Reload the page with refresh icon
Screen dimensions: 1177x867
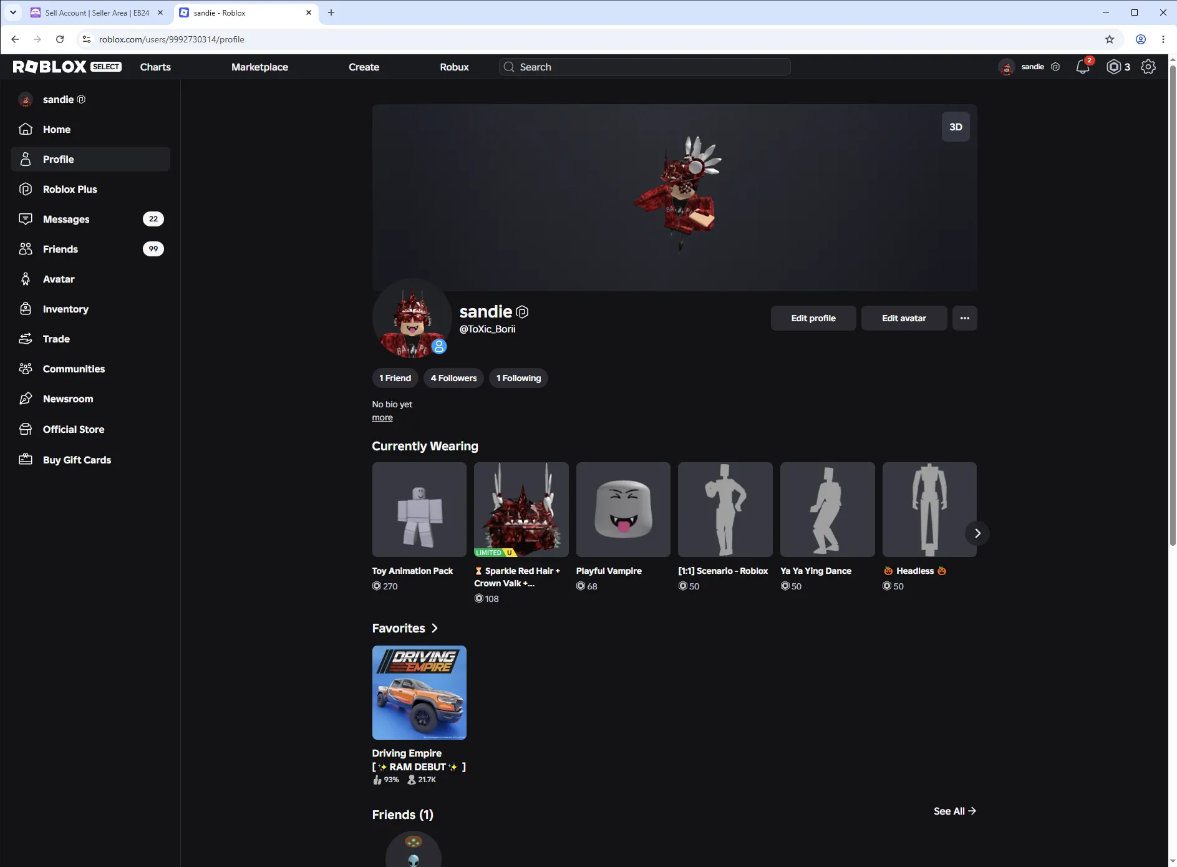60,39
